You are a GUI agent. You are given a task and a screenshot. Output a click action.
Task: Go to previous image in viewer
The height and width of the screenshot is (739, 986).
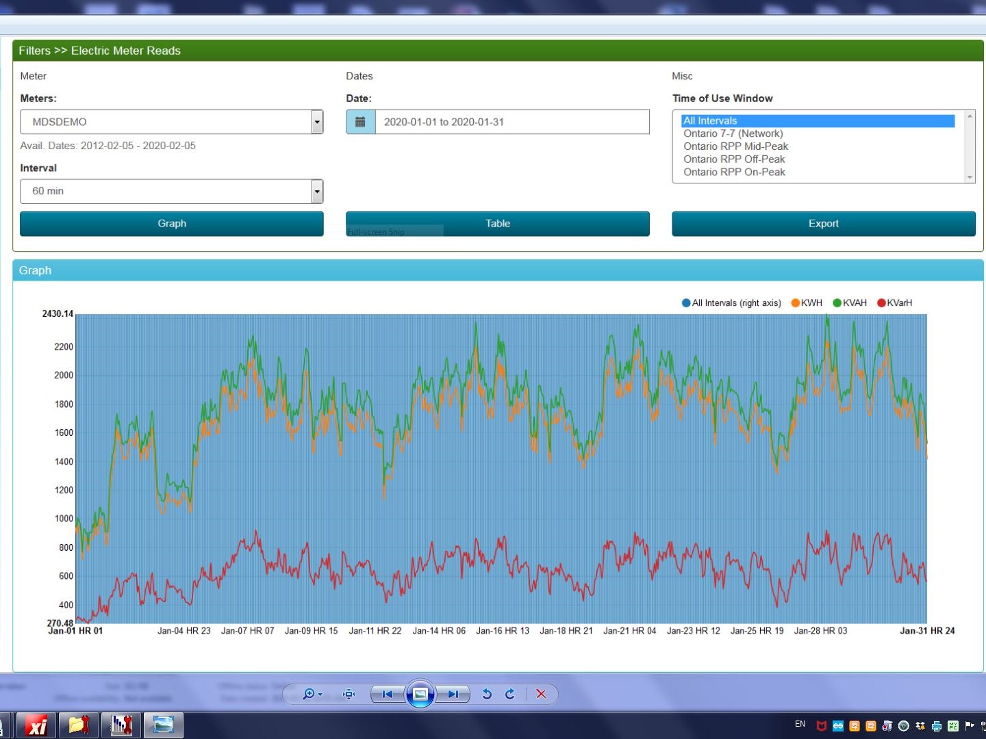[388, 694]
